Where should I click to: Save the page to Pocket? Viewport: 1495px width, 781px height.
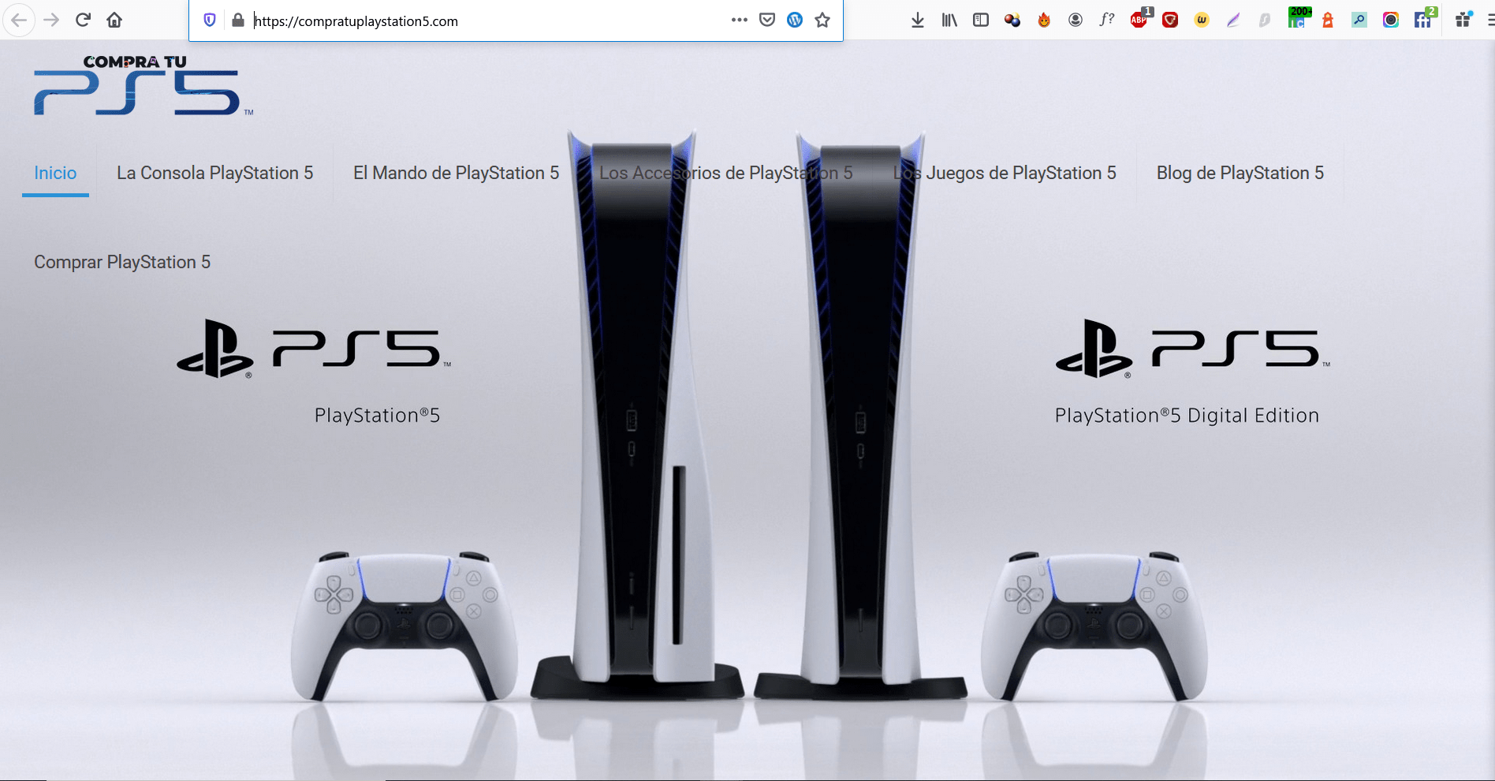pyautogui.click(x=767, y=20)
